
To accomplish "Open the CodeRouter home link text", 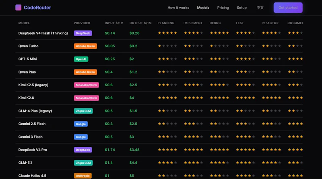I will pos(37,8).
